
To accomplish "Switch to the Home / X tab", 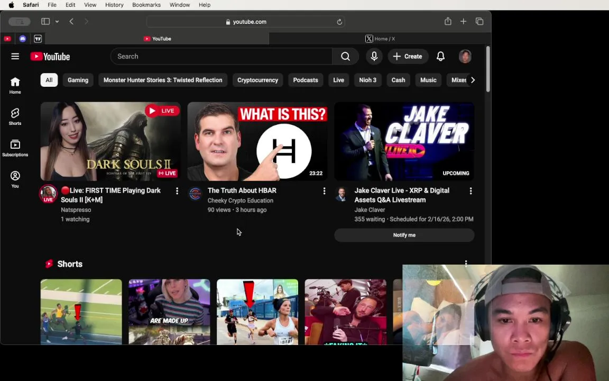I will tap(380, 39).
